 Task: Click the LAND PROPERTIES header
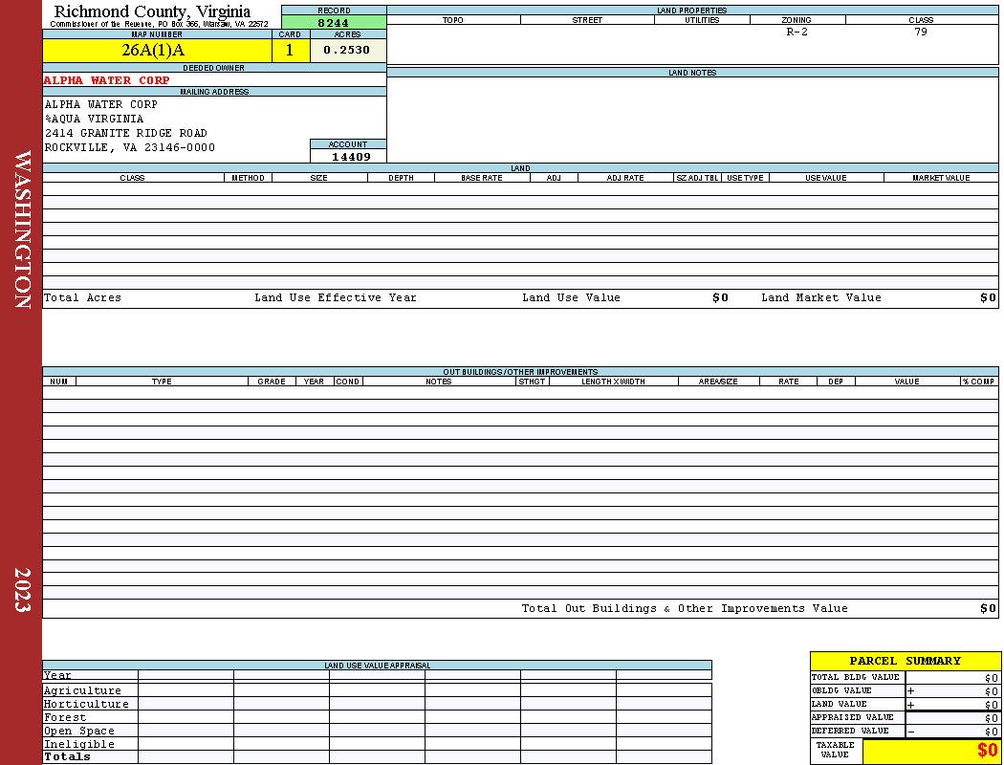tap(691, 11)
